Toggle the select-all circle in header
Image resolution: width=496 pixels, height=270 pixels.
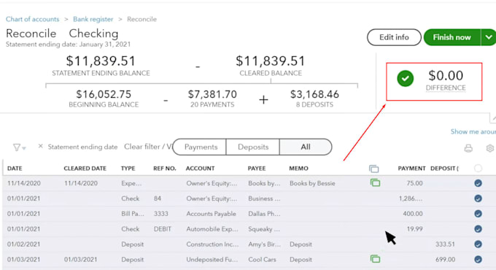(x=478, y=169)
